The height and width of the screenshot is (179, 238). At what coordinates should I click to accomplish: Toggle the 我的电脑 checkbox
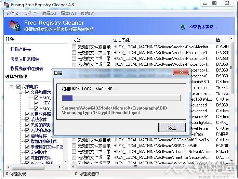(x=18, y=87)
